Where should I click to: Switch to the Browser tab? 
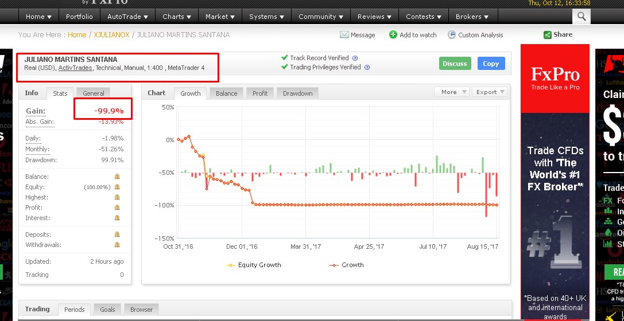[x=141, y=310]
